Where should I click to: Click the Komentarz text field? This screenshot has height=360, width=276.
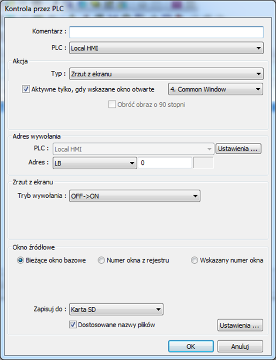click(166, 32)
